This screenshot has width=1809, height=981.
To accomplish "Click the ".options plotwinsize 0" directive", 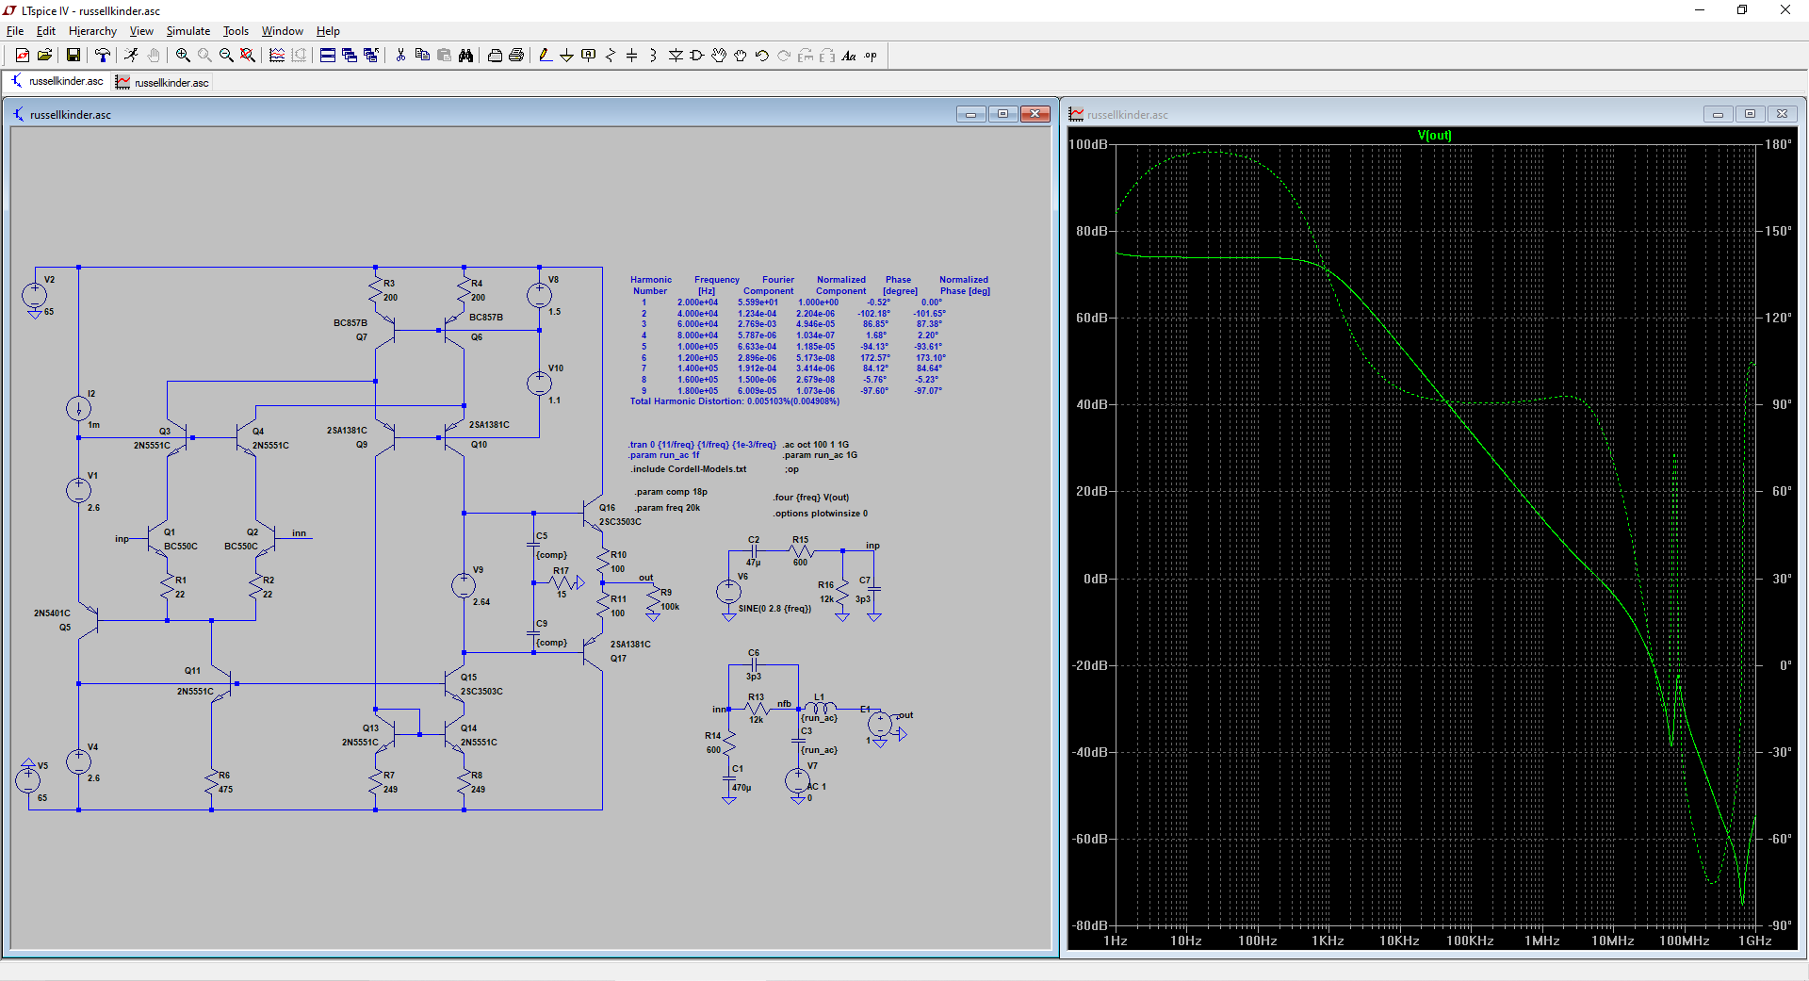I will tap(821, 514).
